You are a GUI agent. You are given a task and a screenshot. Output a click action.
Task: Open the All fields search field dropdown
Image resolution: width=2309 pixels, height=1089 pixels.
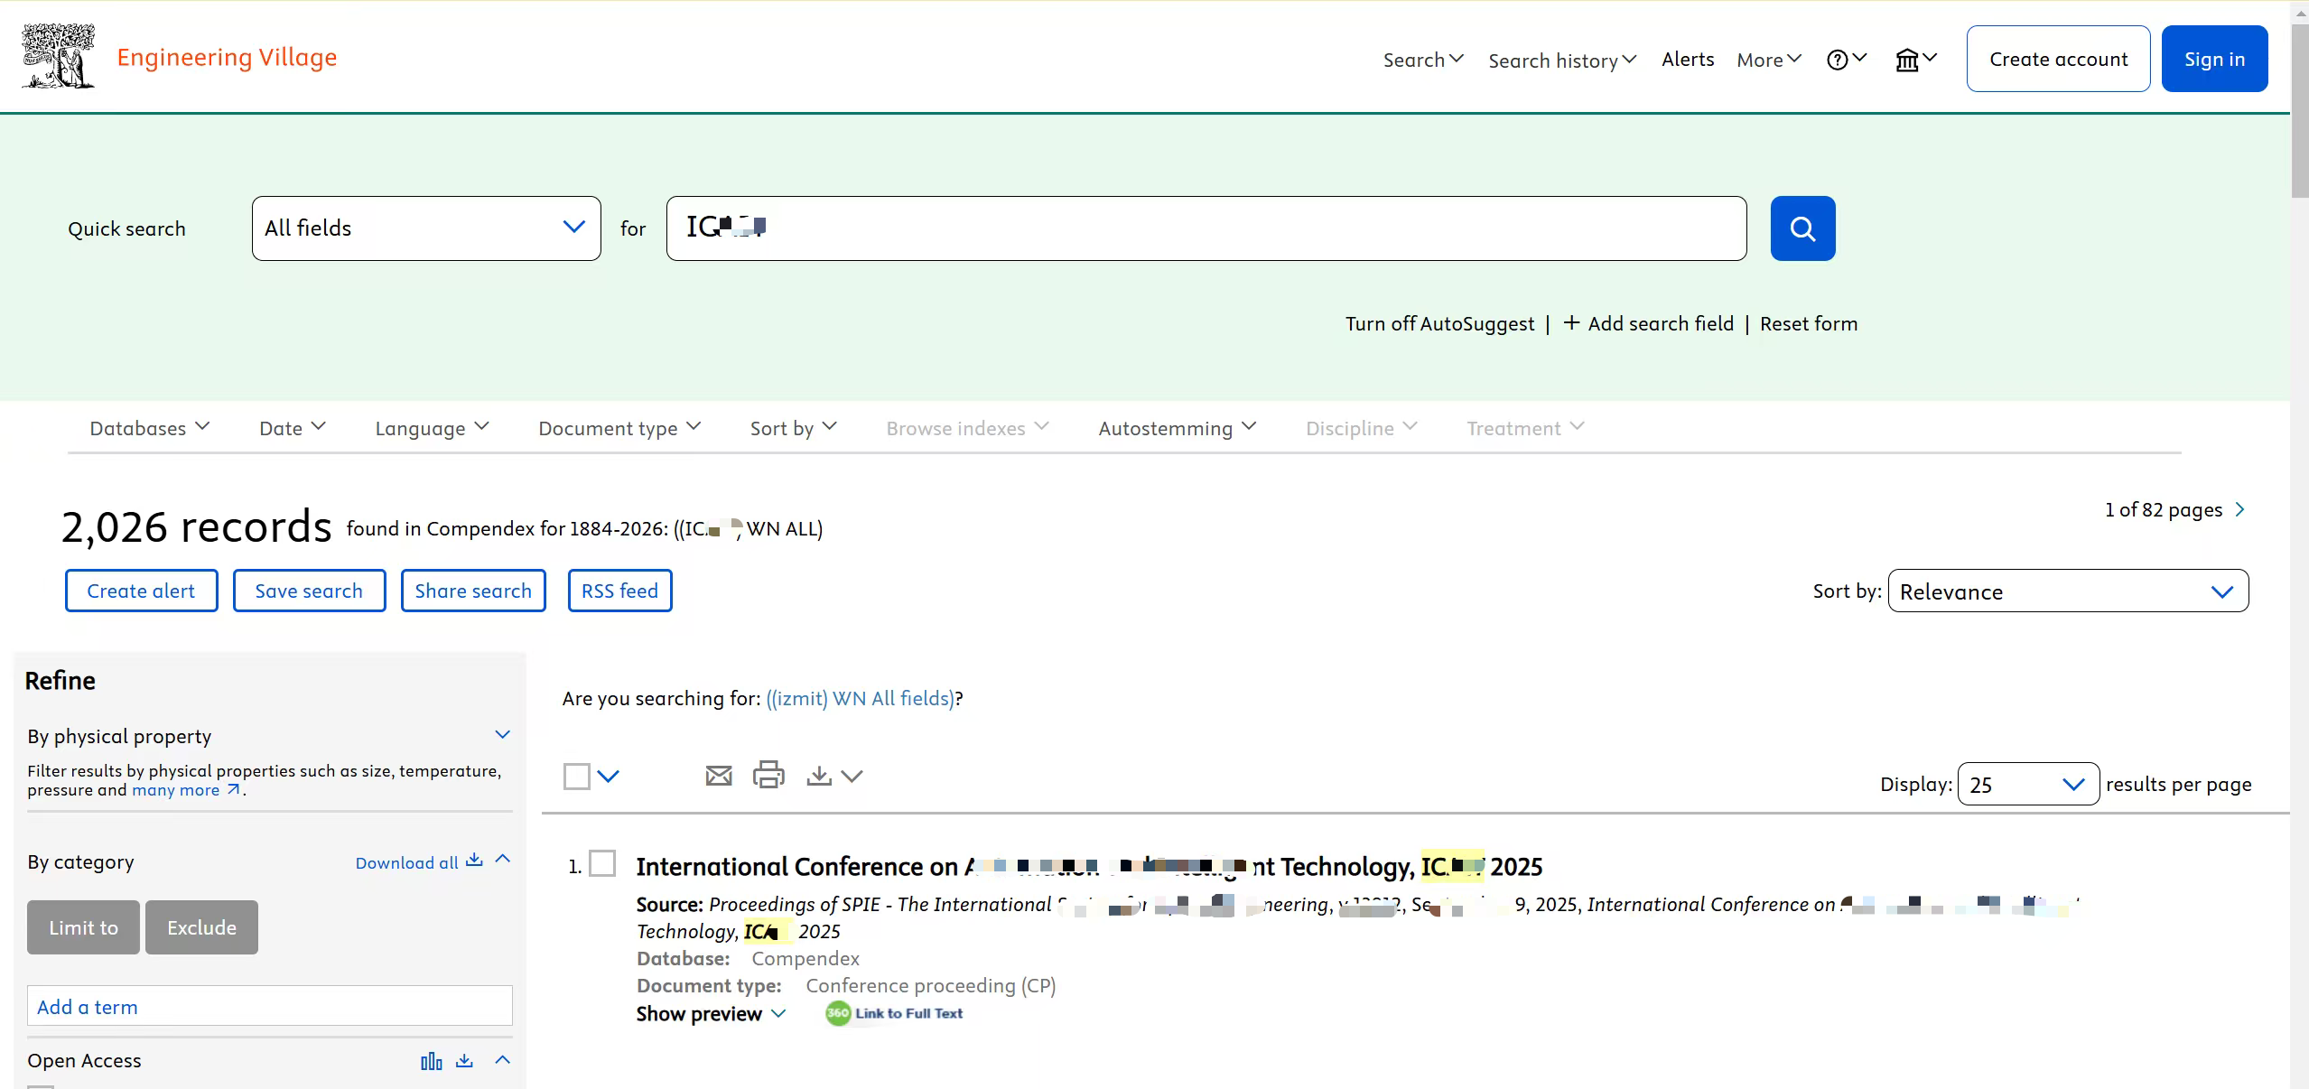[426, 228]
